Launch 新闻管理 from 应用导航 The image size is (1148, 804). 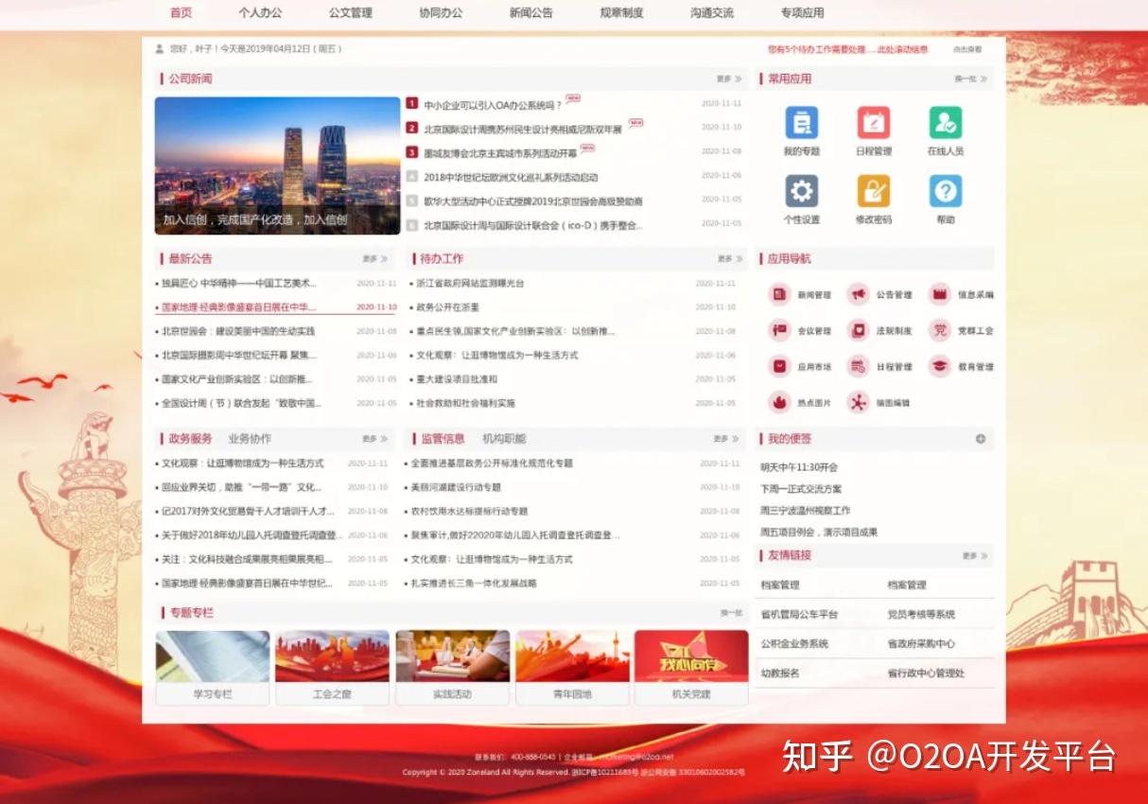[800, 295]
